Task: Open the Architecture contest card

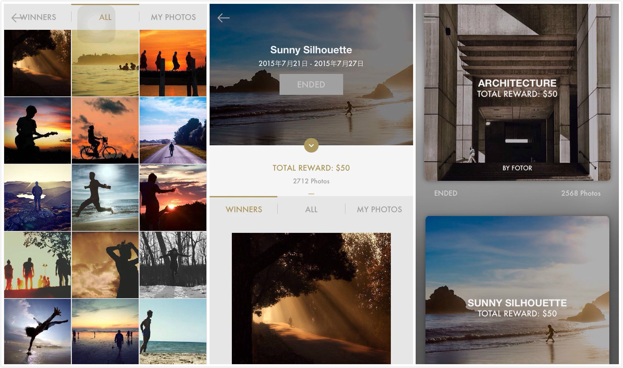Action: click(x=517, y=92)
